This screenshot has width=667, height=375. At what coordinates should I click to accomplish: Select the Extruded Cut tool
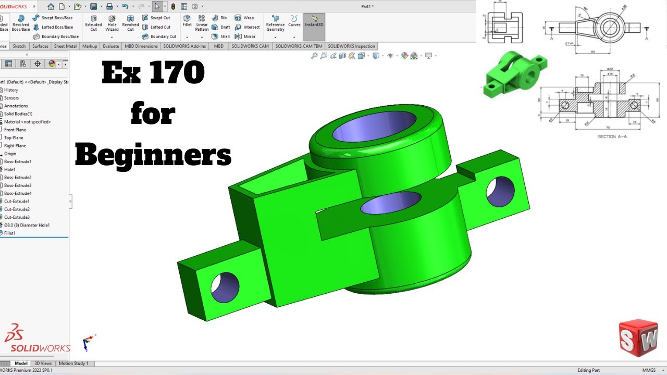(x=93, y=23)
